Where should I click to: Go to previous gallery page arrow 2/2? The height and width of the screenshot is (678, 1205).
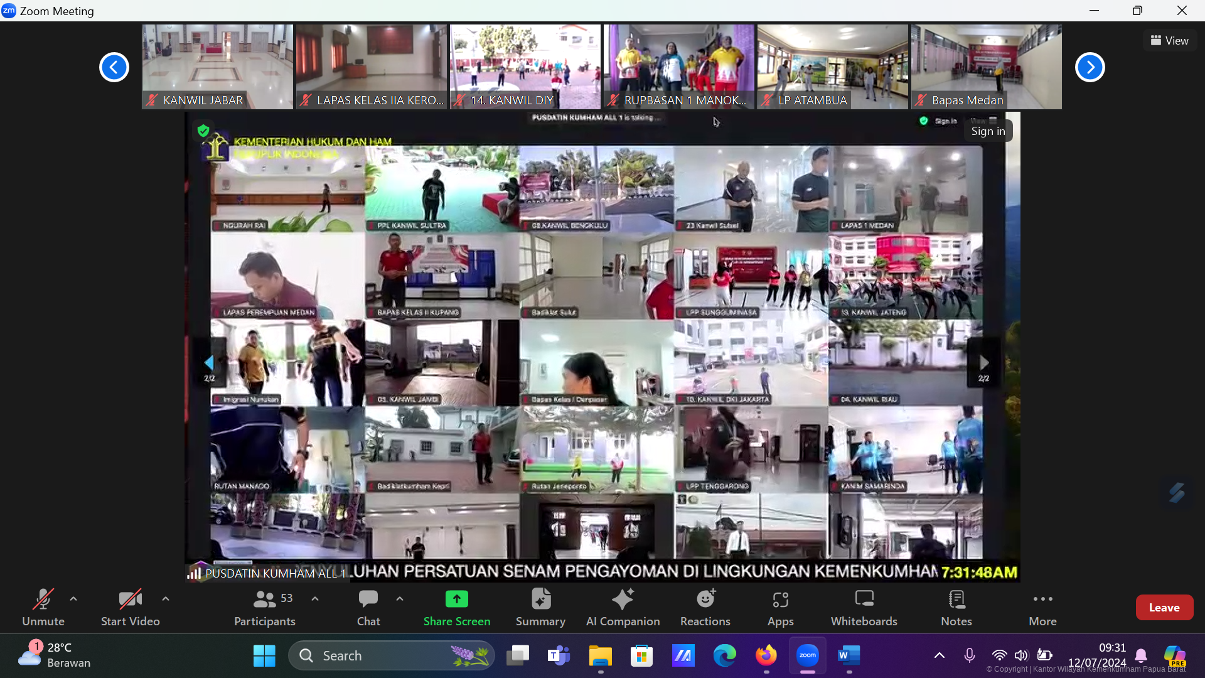coord(210,362)
